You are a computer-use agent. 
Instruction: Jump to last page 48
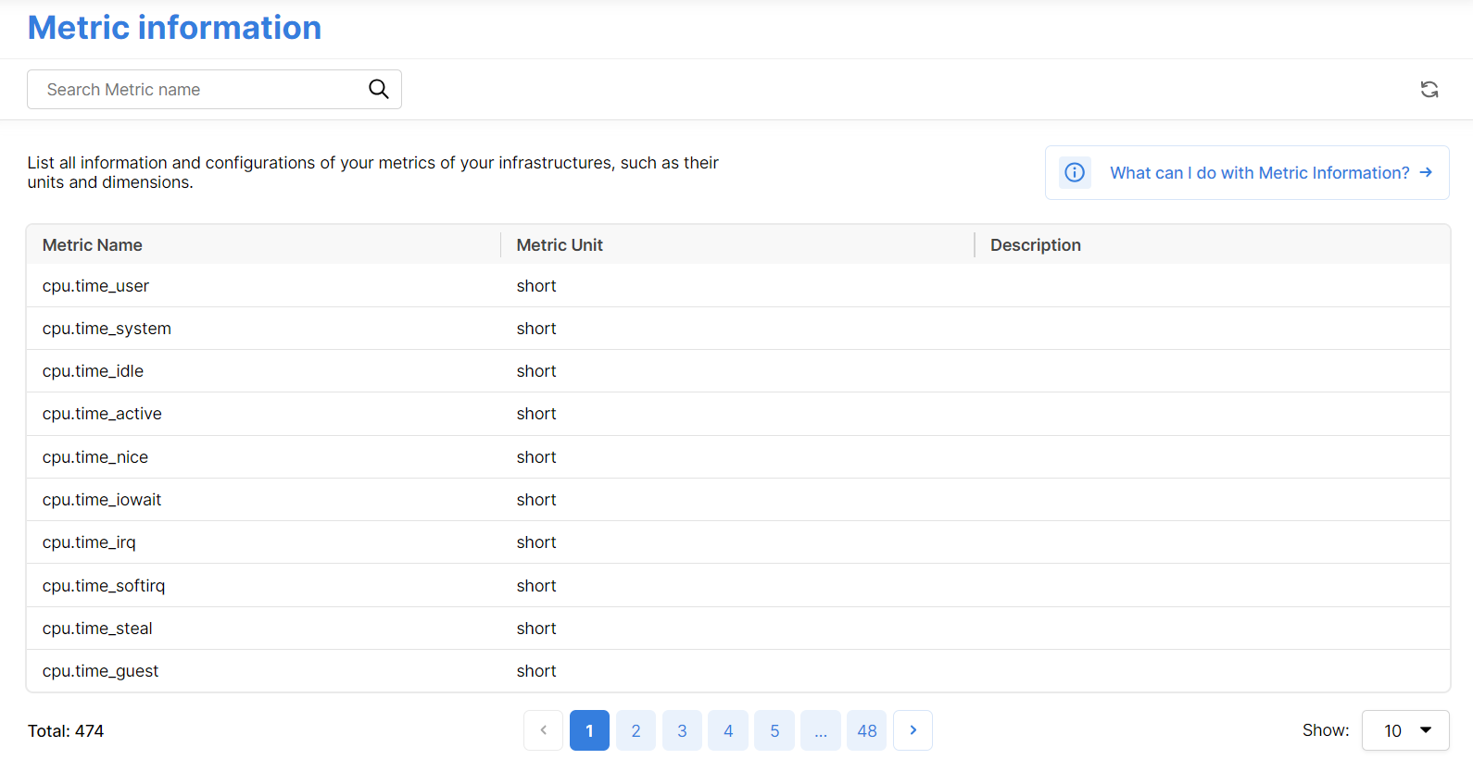click(866, 730)
